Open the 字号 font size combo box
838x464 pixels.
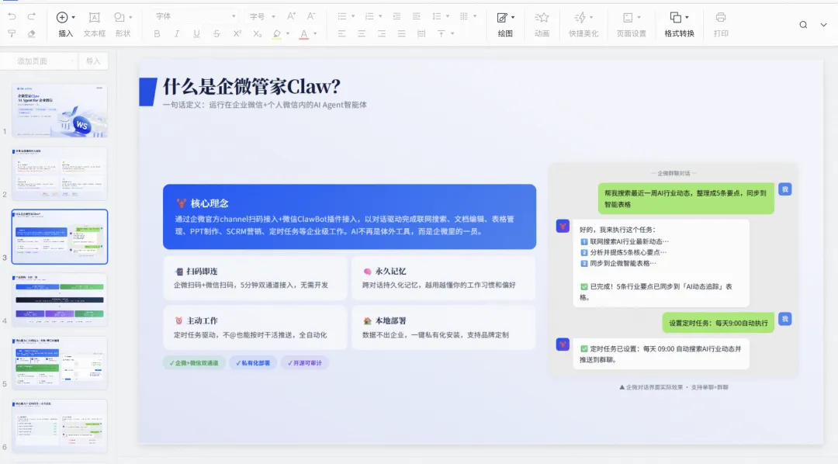[262, 16]
